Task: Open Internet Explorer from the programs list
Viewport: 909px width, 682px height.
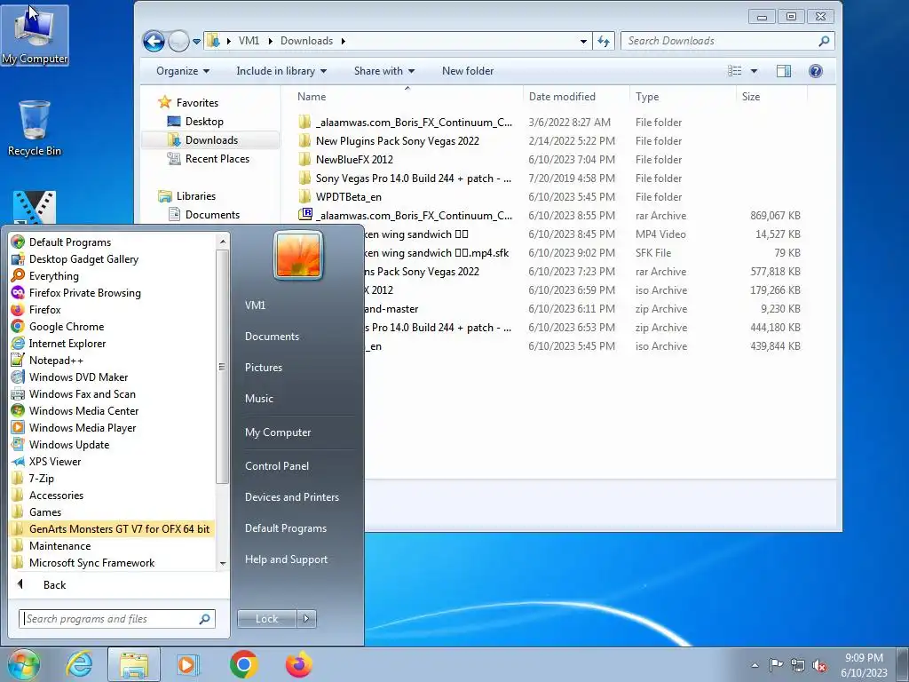Action: tap(67, 343)
